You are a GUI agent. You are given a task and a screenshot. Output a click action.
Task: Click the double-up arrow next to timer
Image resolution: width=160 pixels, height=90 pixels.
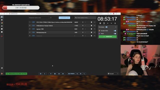[115, 23]
